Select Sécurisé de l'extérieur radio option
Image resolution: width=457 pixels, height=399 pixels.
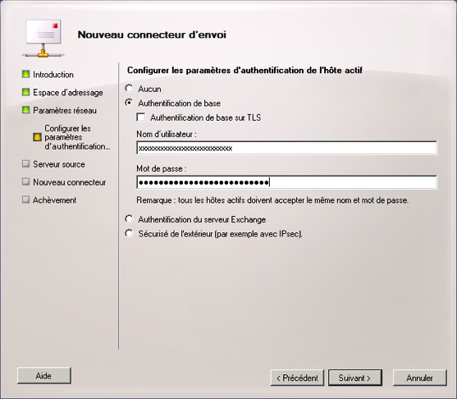129,234
